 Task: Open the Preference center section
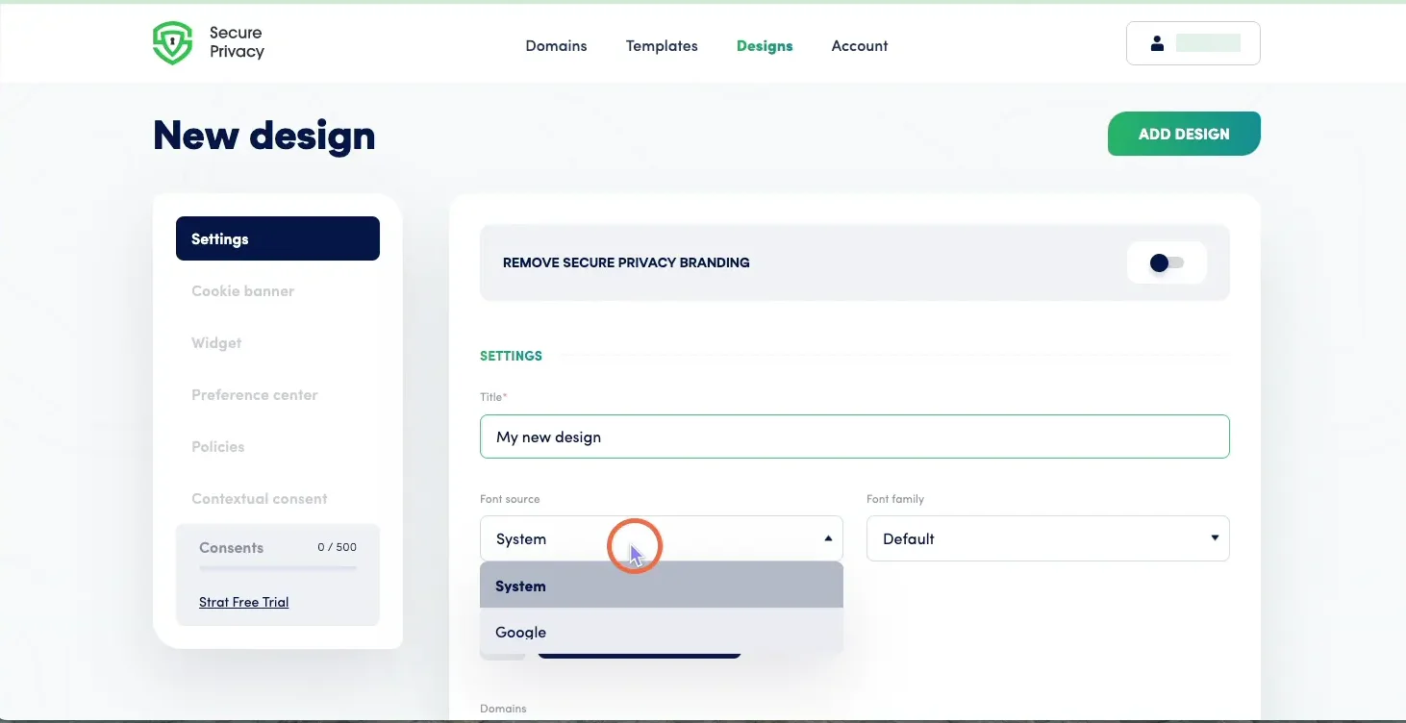click(x=254, y=394)
